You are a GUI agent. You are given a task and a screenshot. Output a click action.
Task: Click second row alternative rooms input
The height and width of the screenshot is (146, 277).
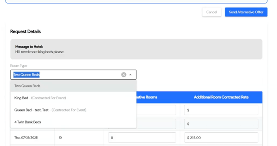(x=156, y=124)
